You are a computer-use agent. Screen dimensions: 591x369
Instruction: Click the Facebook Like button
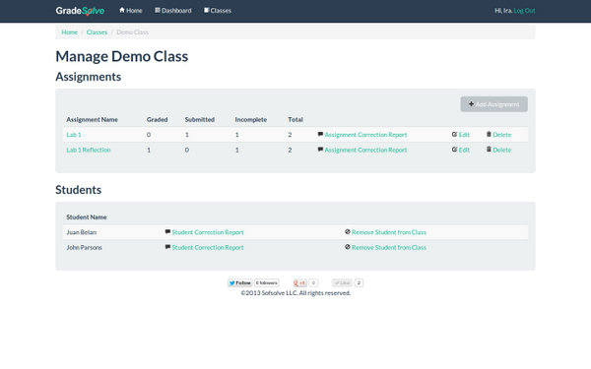coord(342,282)
